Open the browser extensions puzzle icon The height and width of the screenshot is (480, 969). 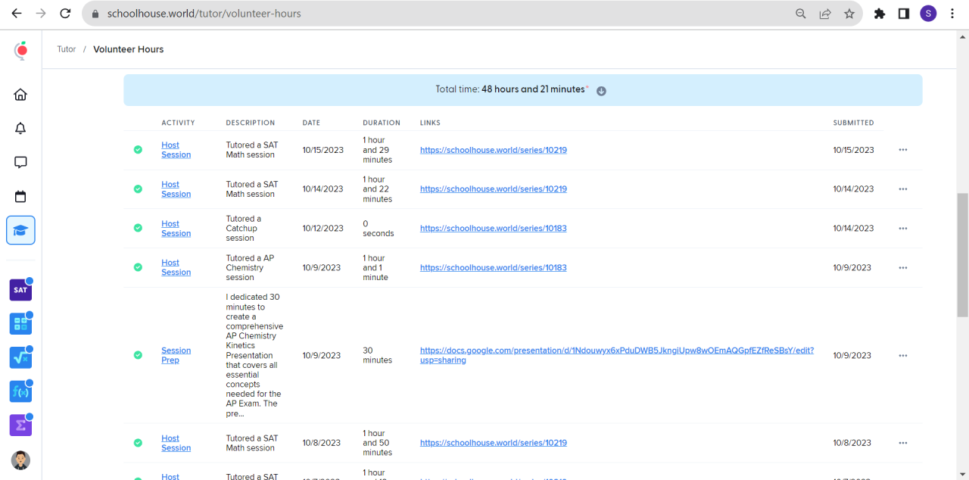[x=880, y=14]
